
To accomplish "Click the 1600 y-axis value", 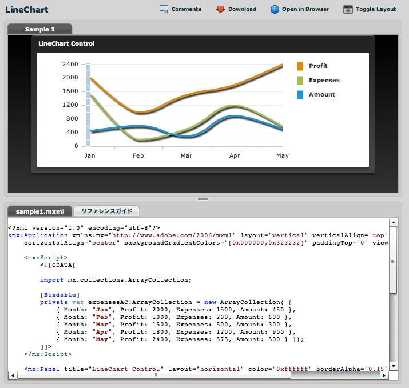I will (70, 91).
